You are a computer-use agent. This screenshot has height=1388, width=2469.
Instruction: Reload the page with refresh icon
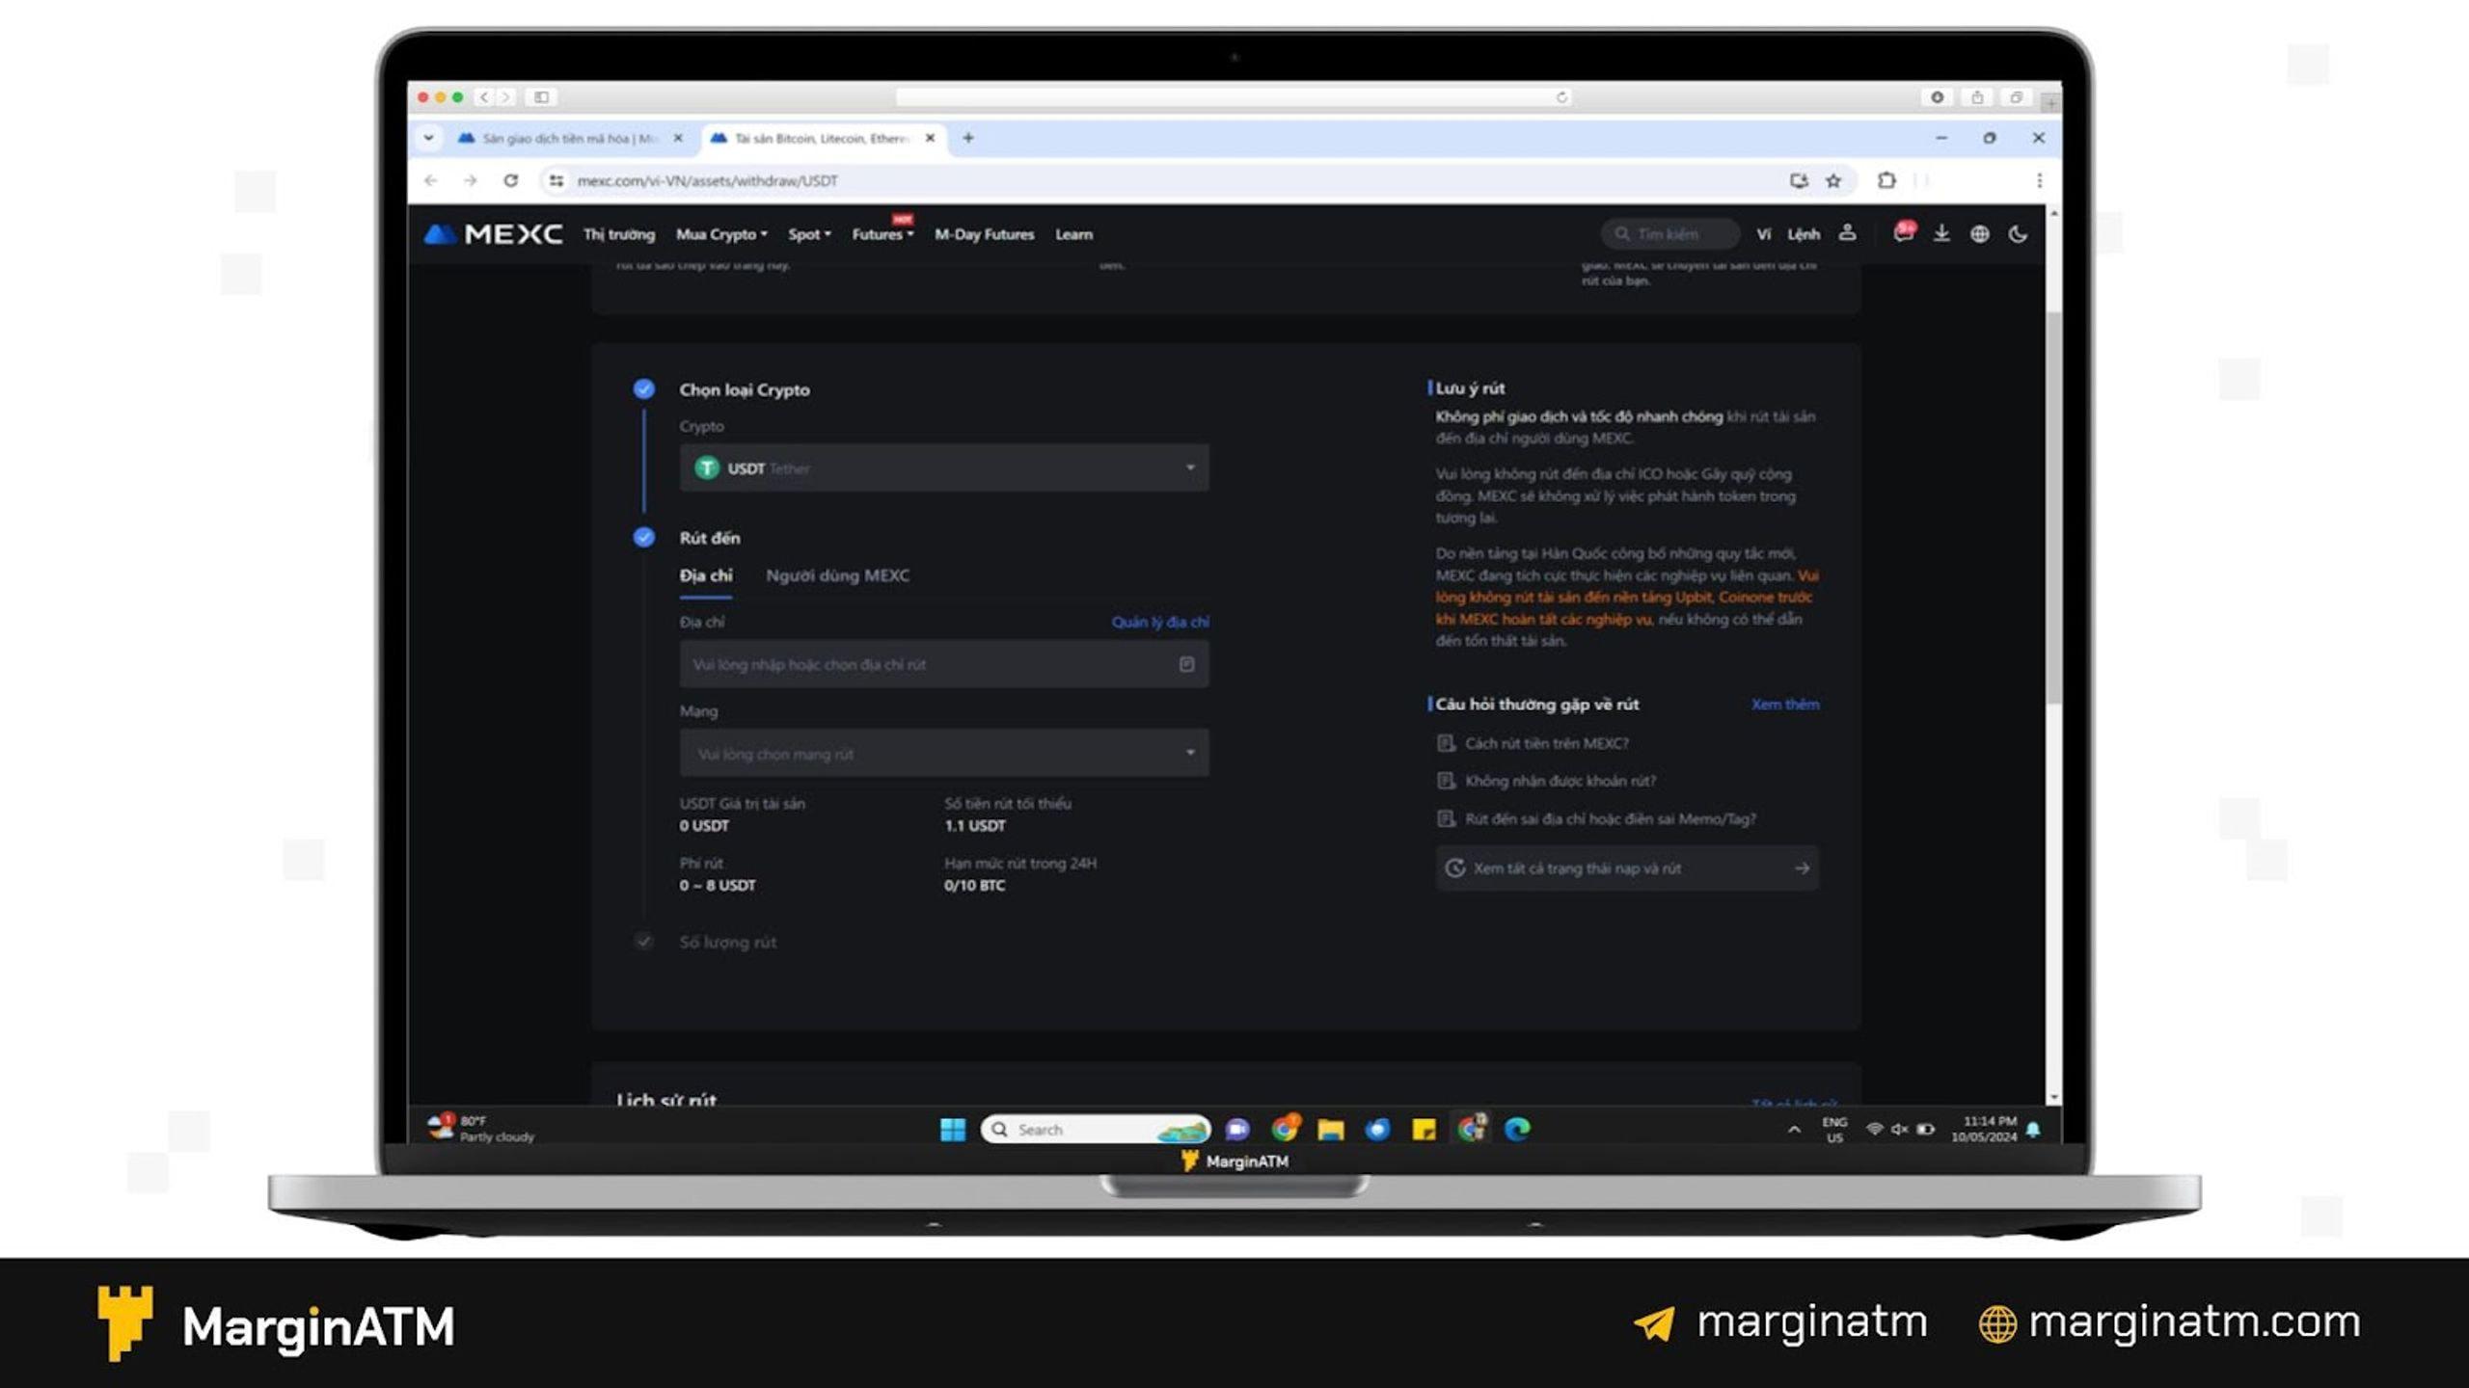tap(511, 180)
